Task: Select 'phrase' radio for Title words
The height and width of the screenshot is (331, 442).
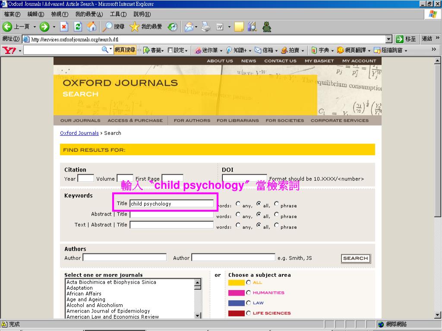Action: coord(277,203)
